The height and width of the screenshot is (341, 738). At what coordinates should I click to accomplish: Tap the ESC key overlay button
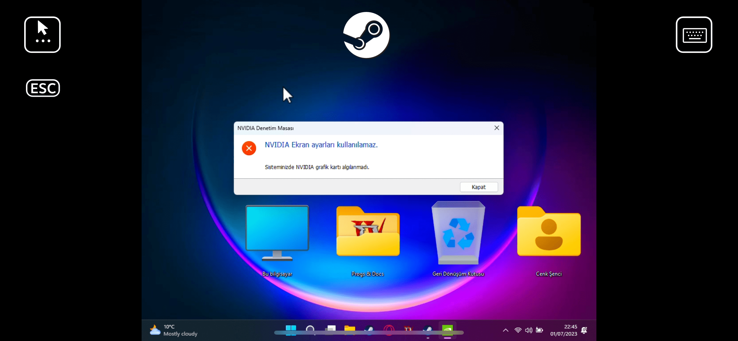click(43, 88)
